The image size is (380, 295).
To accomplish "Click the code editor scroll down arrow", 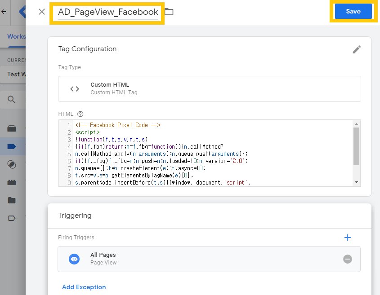I will click(x=356, y=182).
